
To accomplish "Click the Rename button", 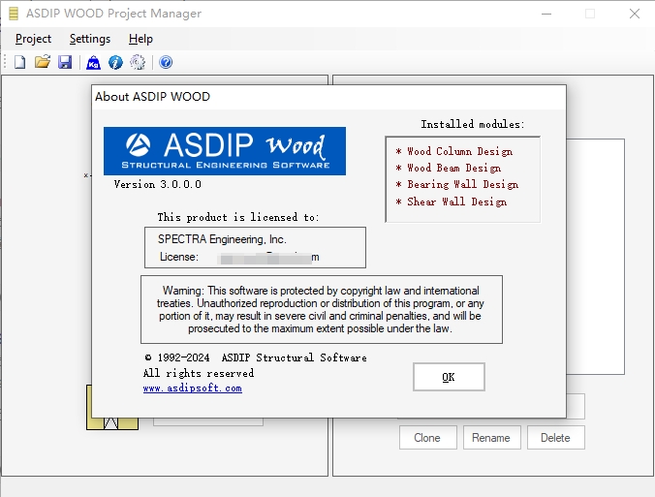I will [491, 438].
